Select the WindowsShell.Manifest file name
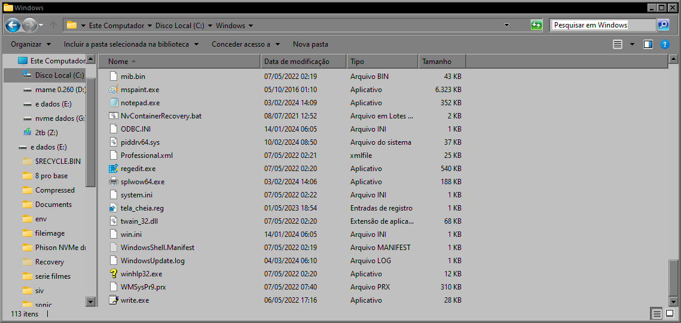681x323 pixels. tap(157, 248)
